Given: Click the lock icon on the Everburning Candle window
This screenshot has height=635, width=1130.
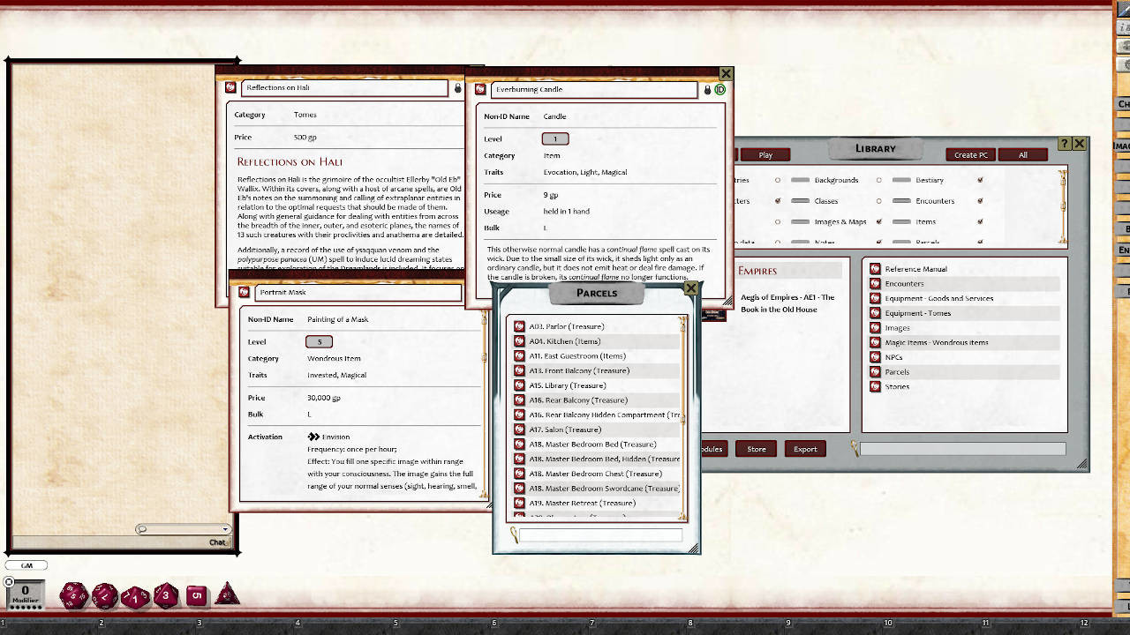Looking at the screenshot, I should (x=707, y=89).
